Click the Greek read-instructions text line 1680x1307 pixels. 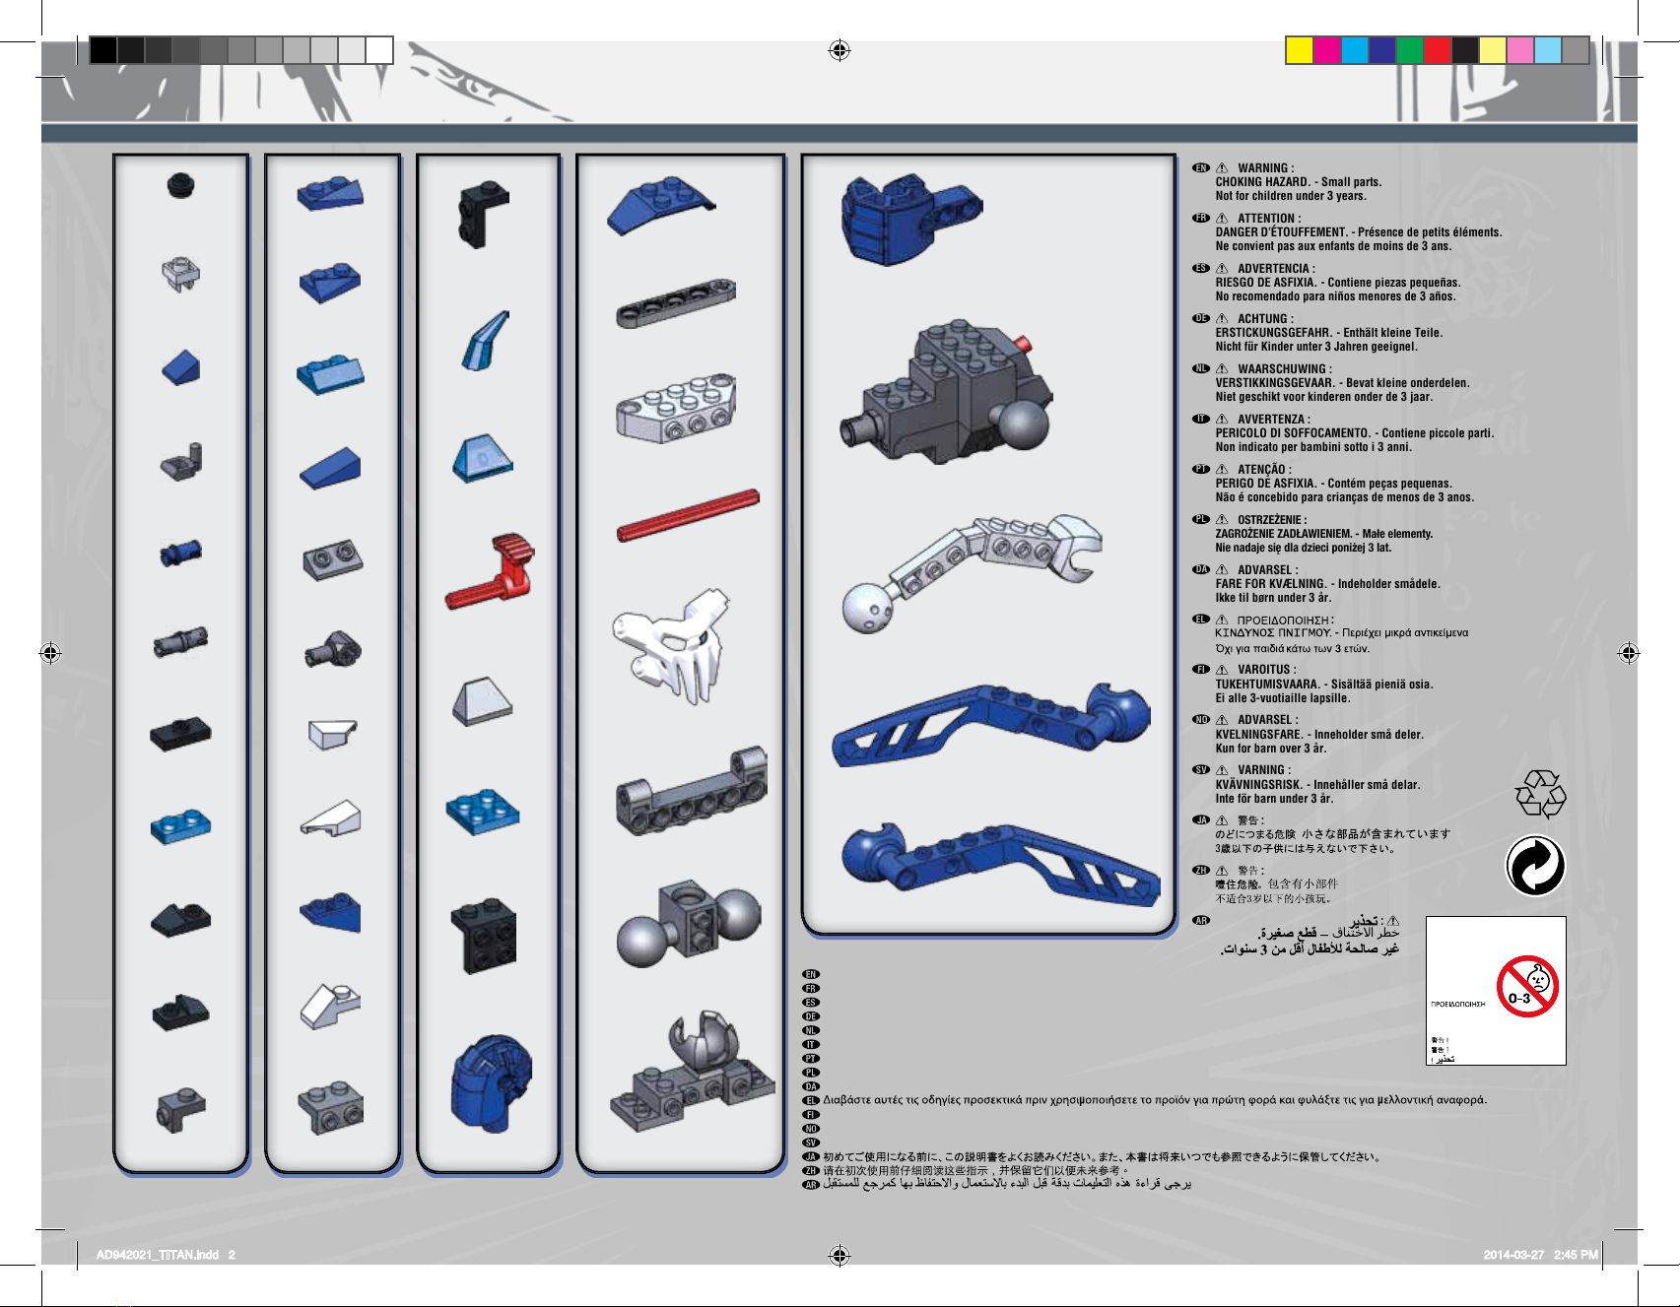coord(1155,1100)
